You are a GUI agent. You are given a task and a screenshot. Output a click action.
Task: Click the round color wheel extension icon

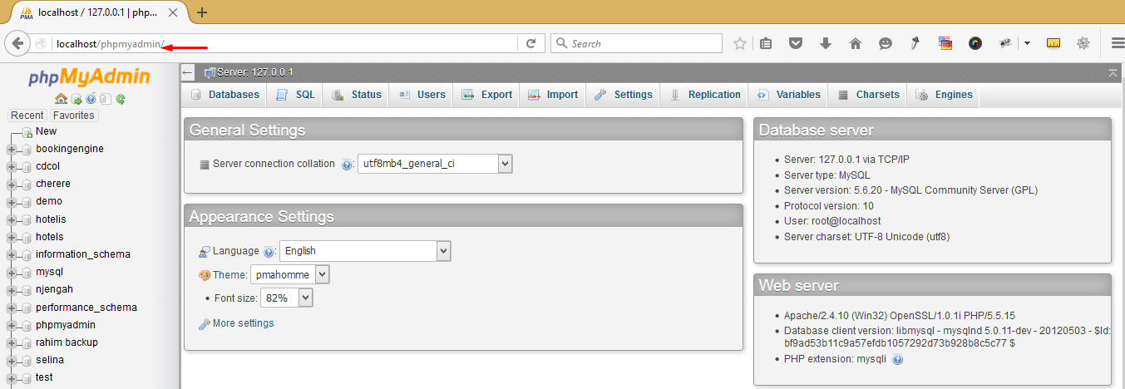tap(975, 43)
